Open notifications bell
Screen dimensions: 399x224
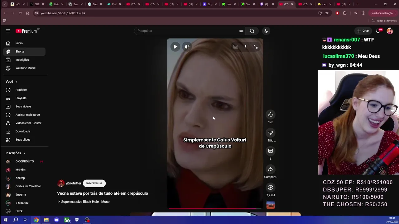click(x=378, y=31)
